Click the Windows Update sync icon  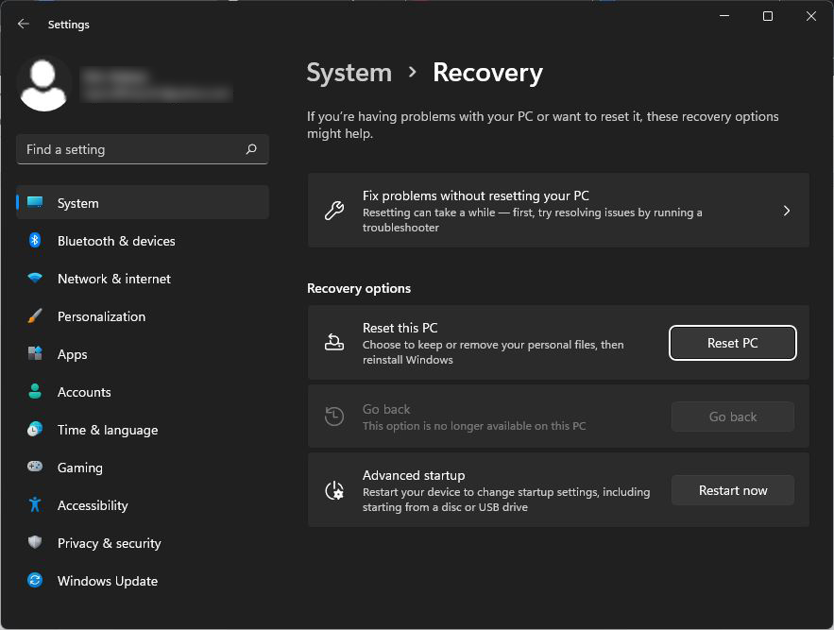pyautogui.click(x=35, y=581)
